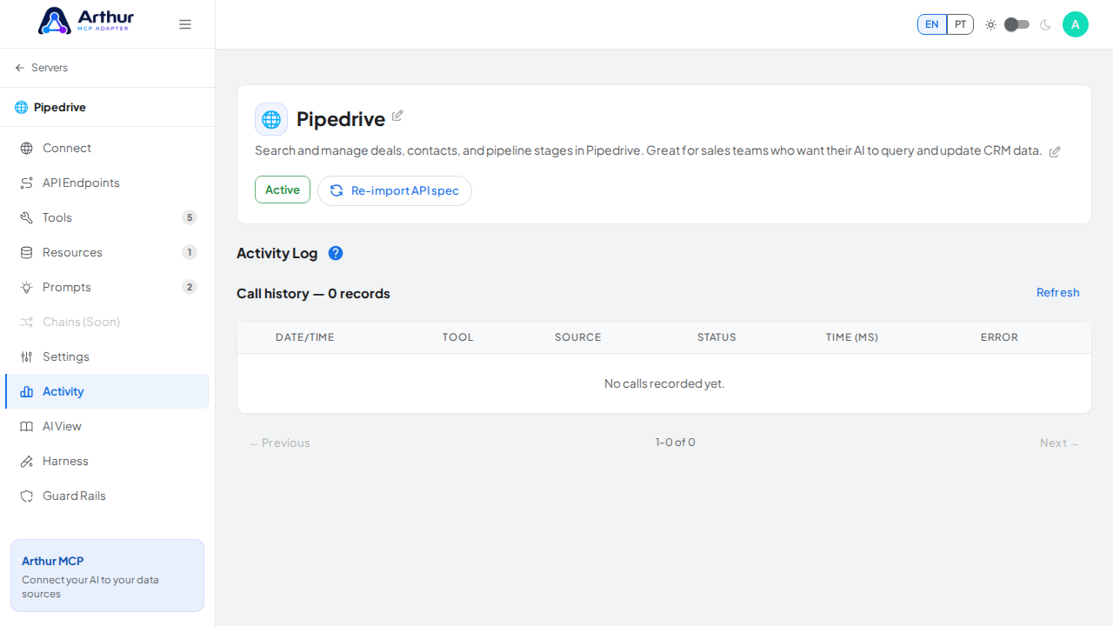Switch language to PT
This screenshot has width=1113, height=626.
960,24
